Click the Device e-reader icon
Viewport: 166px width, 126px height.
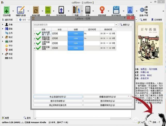pyautogui.click(x=88, y=10)
